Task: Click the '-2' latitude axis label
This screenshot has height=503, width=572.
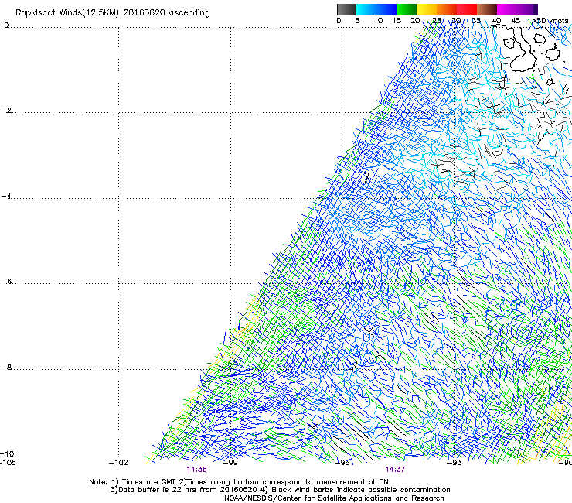Action: tap(6, 111)
